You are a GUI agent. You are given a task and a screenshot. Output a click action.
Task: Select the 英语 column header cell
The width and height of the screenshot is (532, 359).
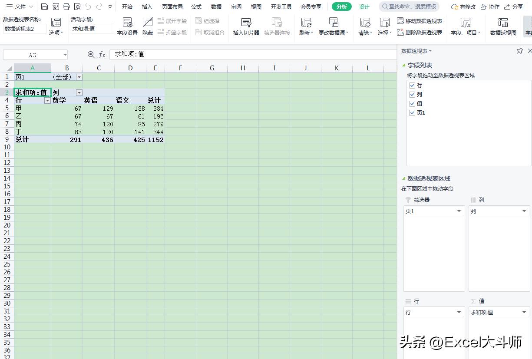pyautogui.click(x=99, y=100)
